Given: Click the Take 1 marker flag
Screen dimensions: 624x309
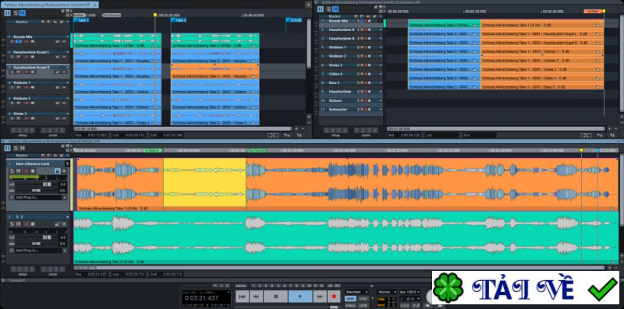Looking at the screenshot, I should tap(81, 20).
